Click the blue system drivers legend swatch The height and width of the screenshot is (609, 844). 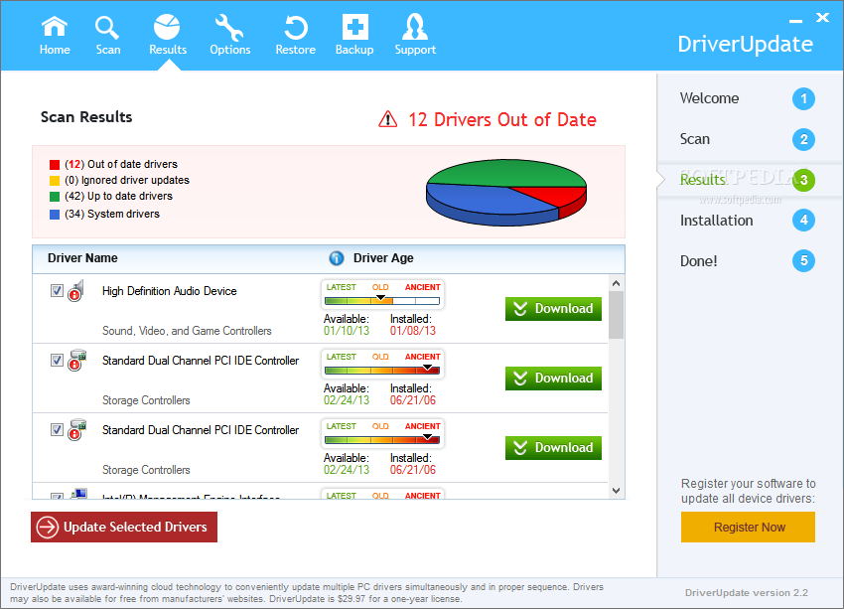[55, 215]
